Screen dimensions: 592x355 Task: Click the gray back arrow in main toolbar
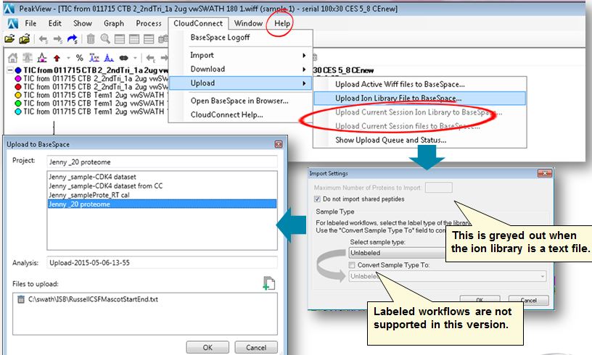[44, 39]
